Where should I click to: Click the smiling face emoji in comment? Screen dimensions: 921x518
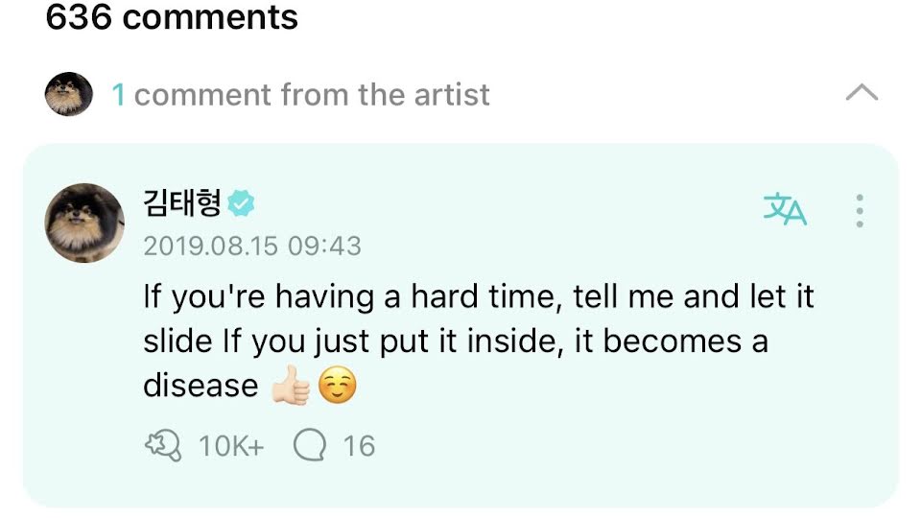(x=337, y=386)
